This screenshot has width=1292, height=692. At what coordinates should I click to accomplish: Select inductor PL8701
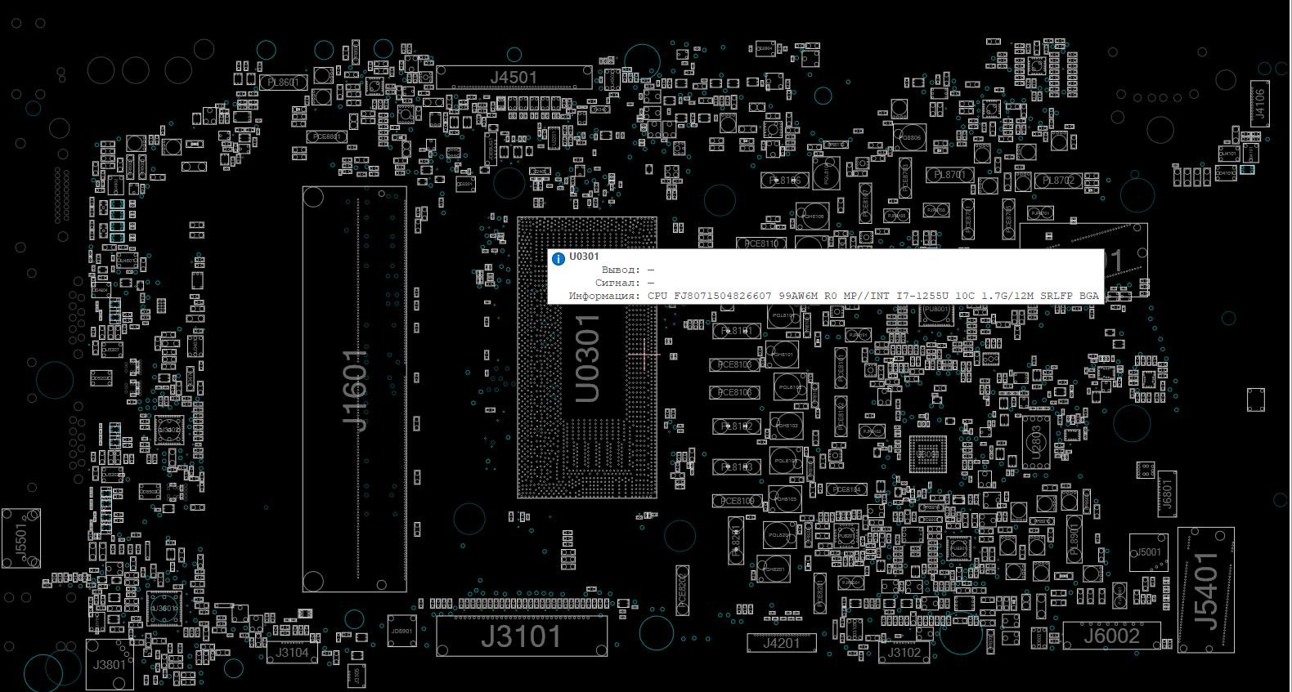(949, 175)
